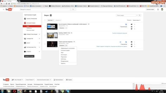Tick the select-all videos checkbox
Viewport: 166px width, 93px height.
pyautogui.click(x=45, y=20)
